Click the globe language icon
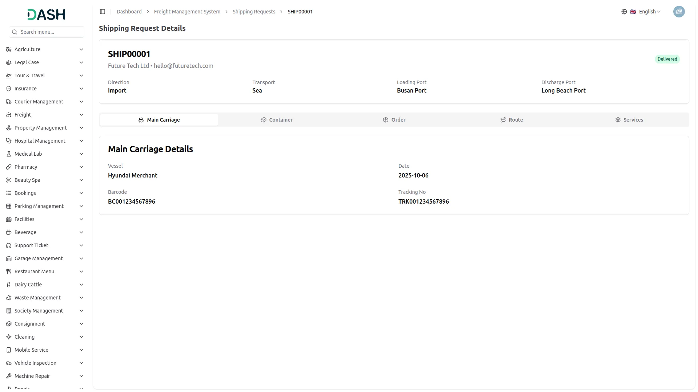 coord(624,12)
